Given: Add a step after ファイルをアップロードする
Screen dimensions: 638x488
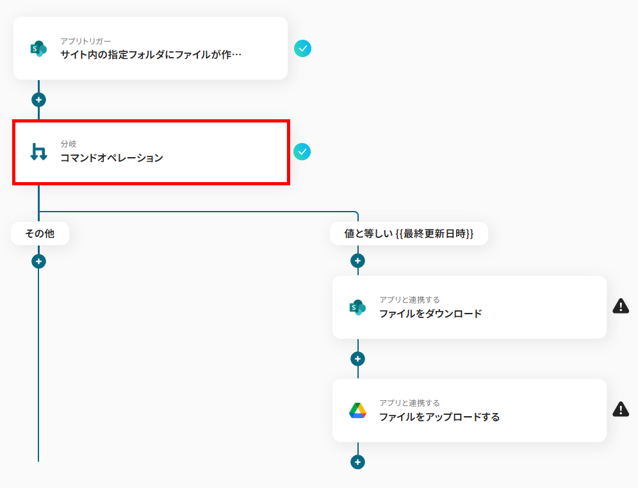Looking at the screenshot, I should pos(357,462).
